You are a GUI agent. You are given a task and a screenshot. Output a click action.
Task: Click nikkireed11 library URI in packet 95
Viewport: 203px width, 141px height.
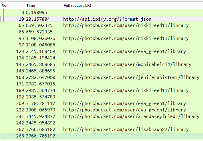pos(126,38)
